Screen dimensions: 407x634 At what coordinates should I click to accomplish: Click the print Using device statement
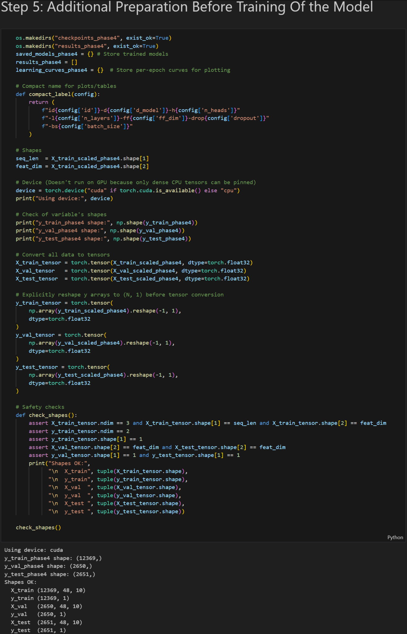point(64,198)
